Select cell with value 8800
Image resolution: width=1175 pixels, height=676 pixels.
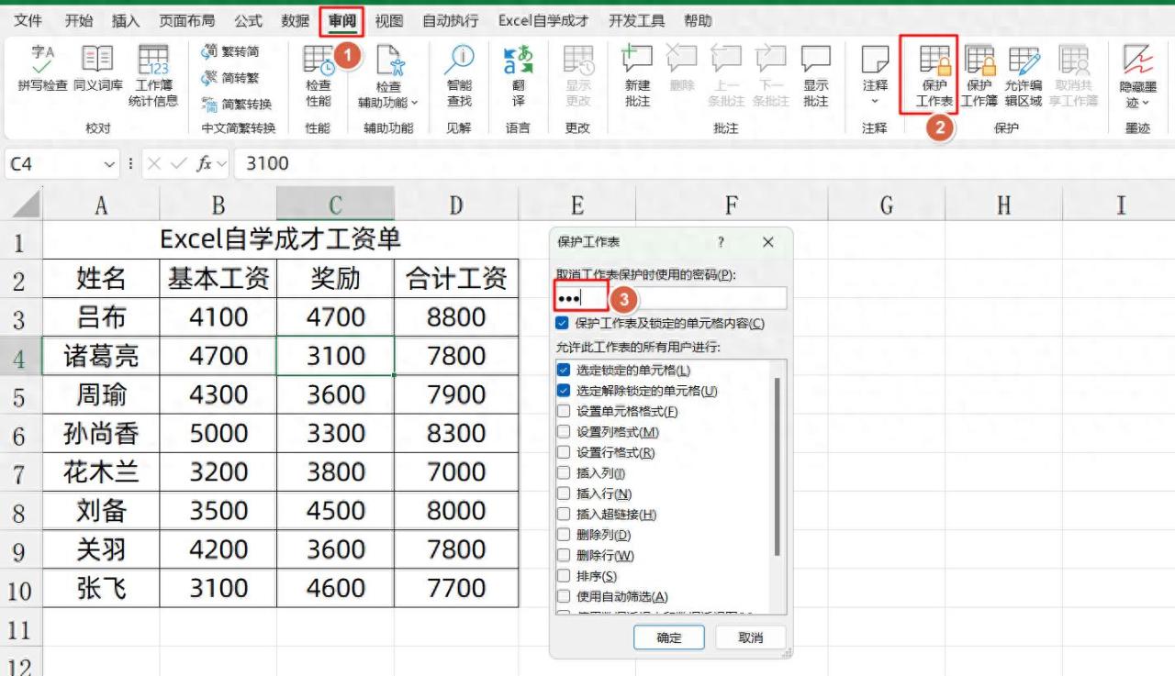(456, 317)
